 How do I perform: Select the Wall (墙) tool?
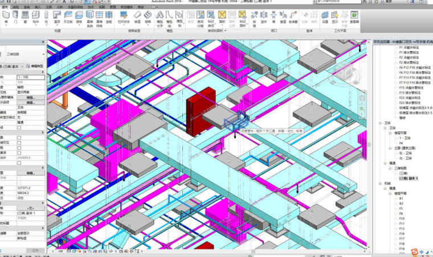(x=6, y=17)
